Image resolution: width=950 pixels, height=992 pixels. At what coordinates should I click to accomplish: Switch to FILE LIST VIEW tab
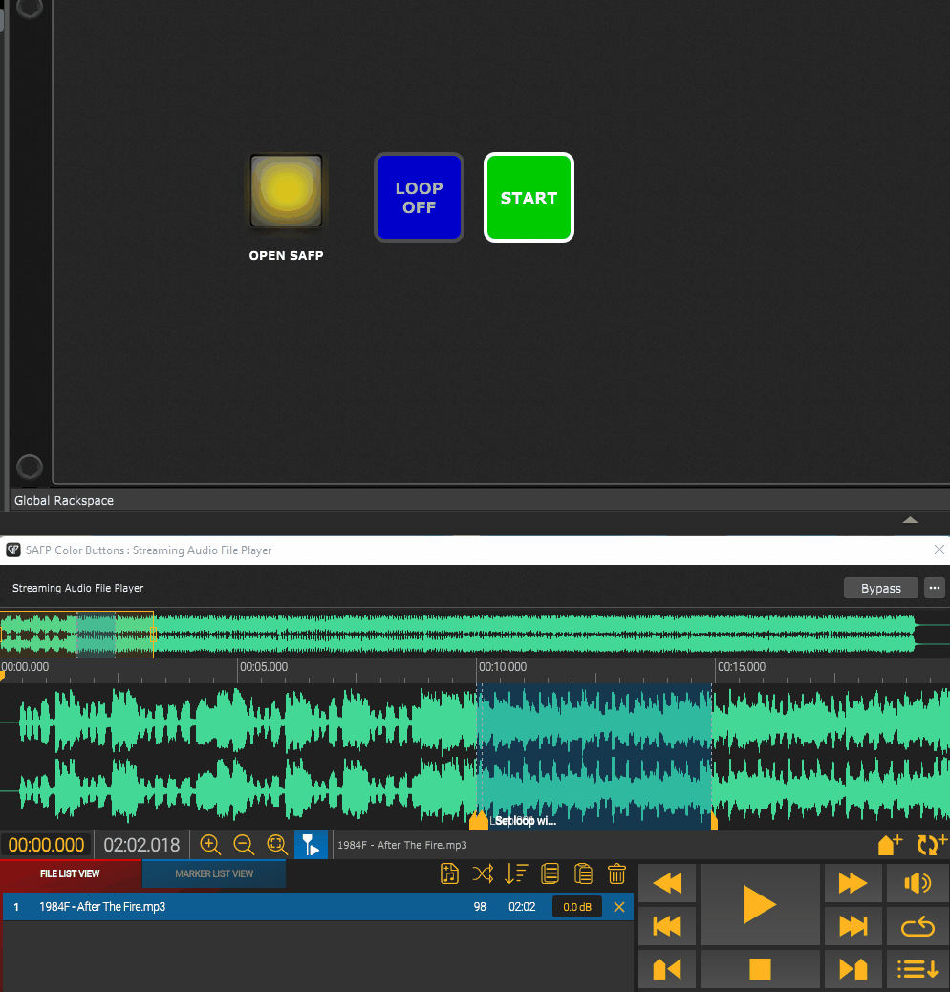(71, 873)
